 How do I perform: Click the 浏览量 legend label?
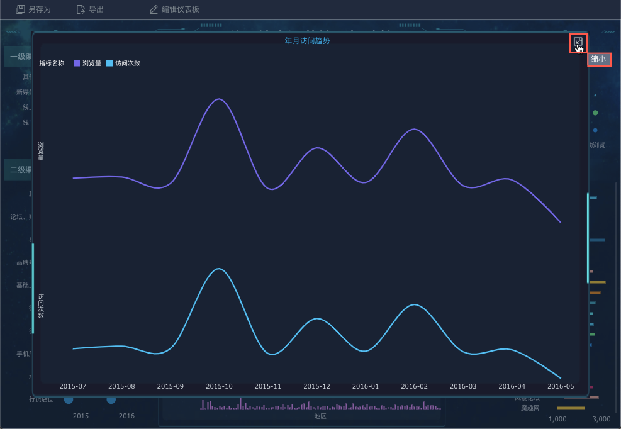[x=92, y=63]
